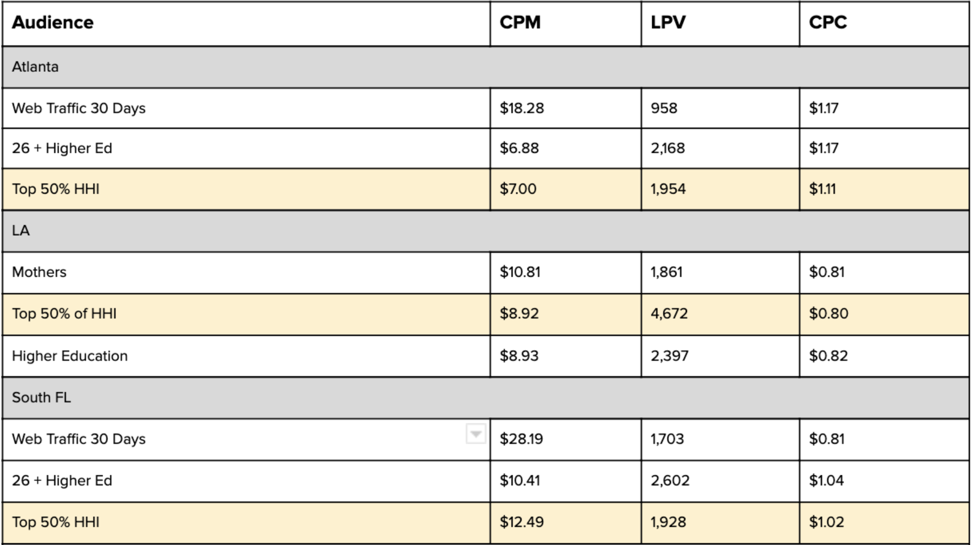Click the 958 LPV cell
The image size is (973, 545).
coord(664,109)
